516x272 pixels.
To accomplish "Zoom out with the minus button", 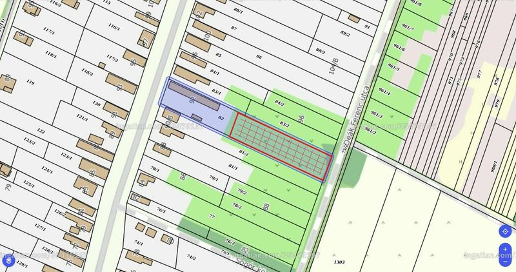I will (505, 261).
